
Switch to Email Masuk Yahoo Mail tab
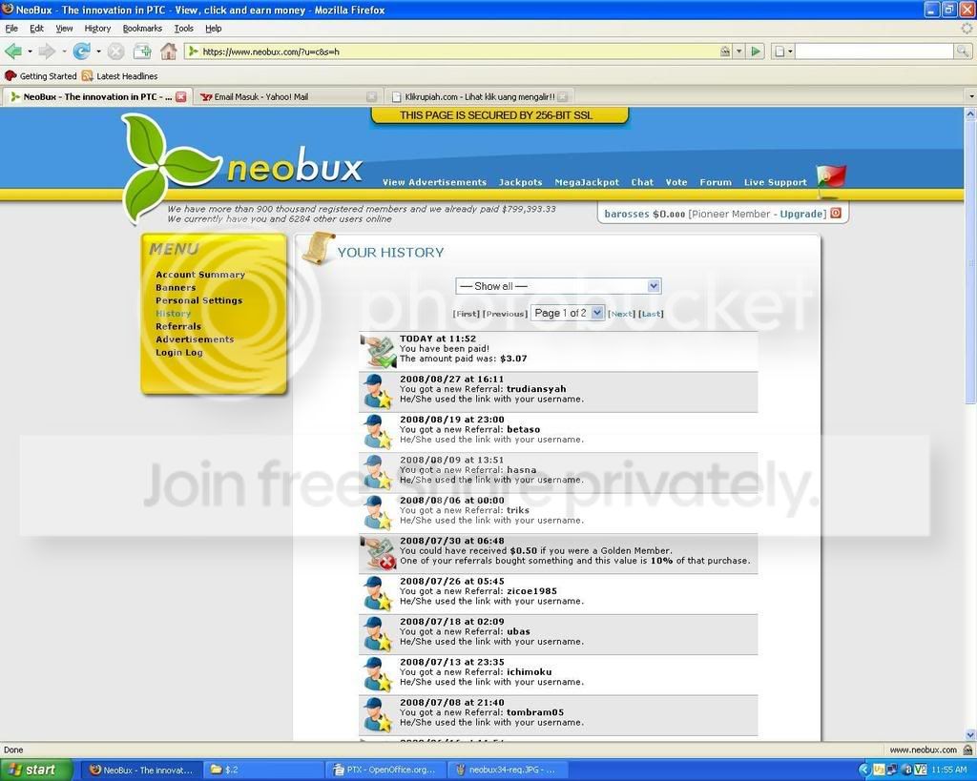tap(288, 96)
